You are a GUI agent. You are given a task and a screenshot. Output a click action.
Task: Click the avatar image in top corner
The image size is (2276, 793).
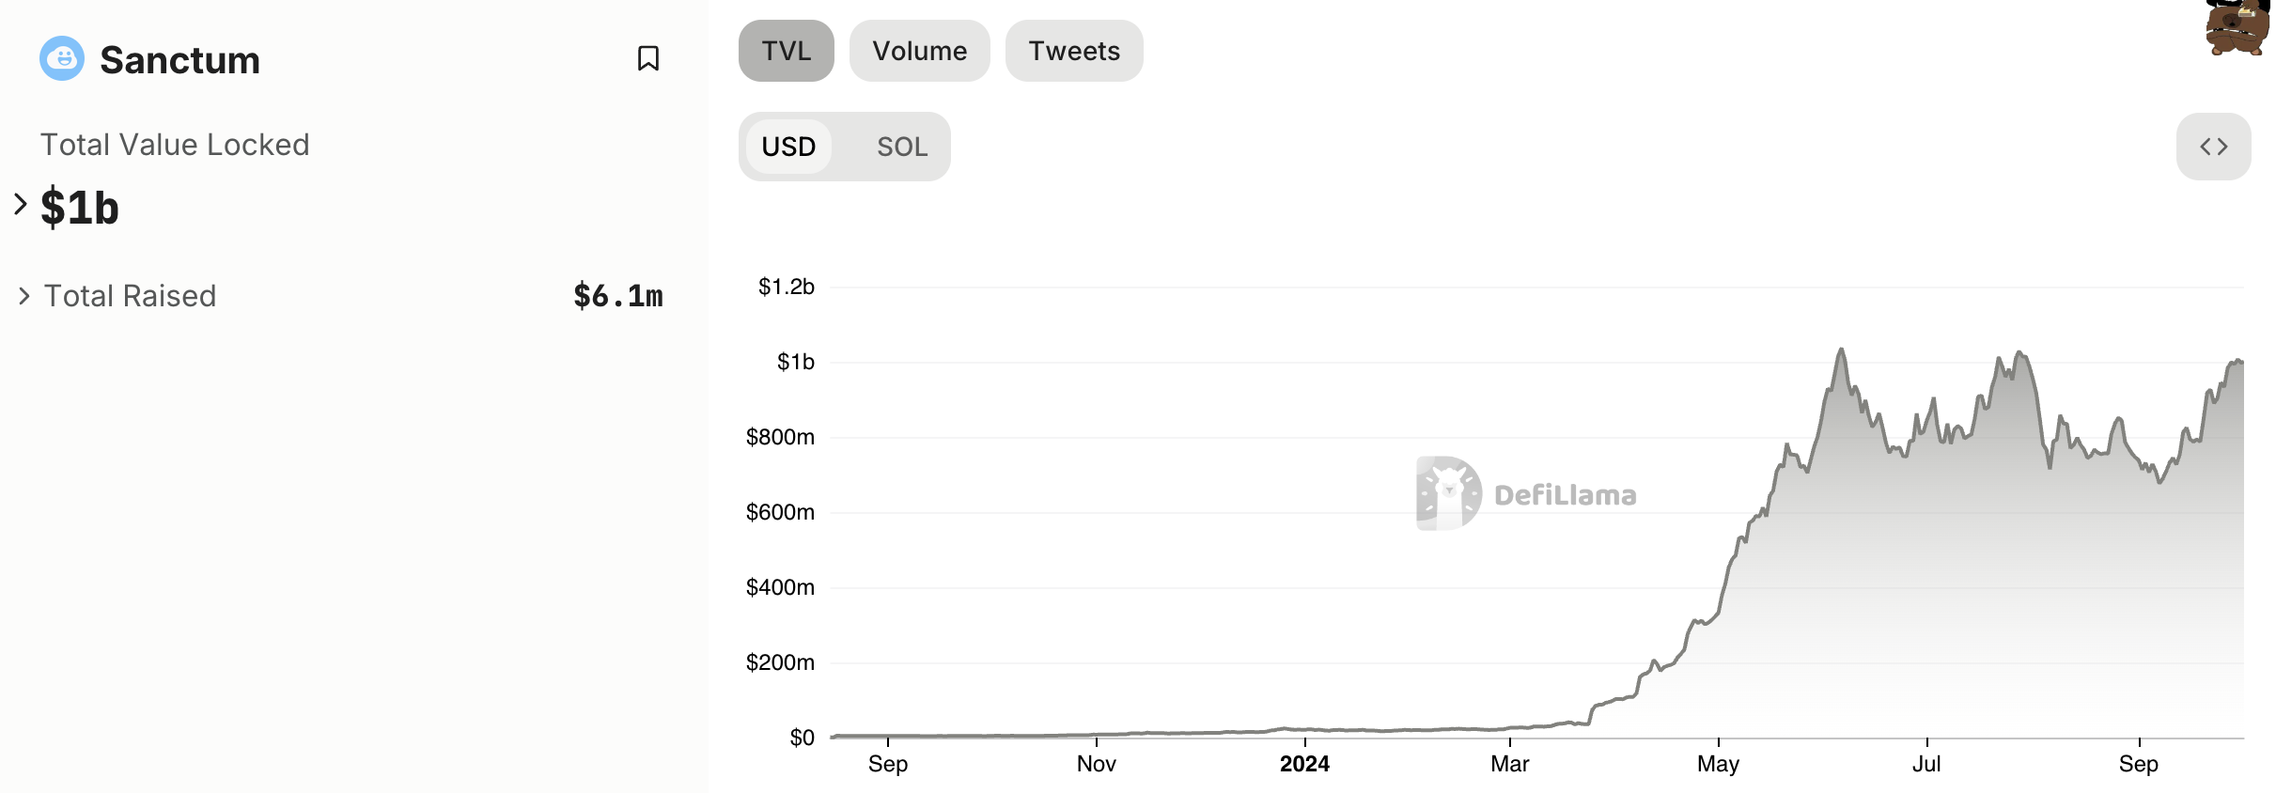click(x=2237, y=28)
